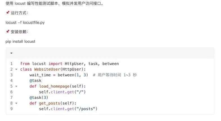This screenshot has height=121, width=221.
Task: Click the pushpin icon beside 运行方式
Action: click(x=8, y=13)
